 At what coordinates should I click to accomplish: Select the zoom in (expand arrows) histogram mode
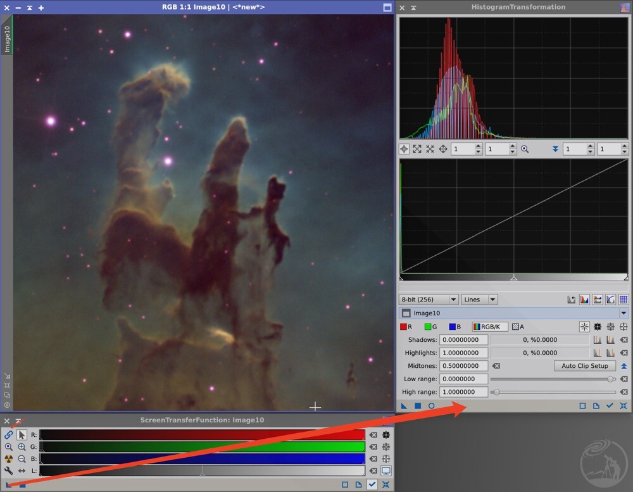click(x=417, y=149)
